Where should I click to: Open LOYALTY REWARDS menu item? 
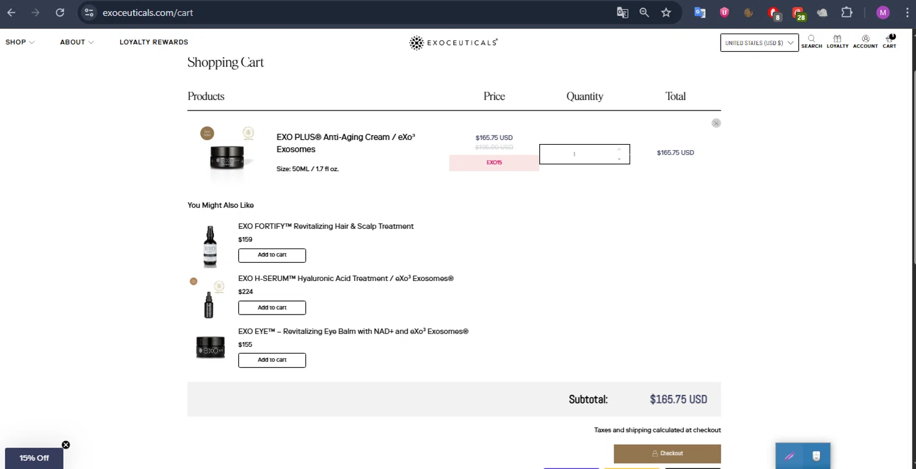pos(154,42)
